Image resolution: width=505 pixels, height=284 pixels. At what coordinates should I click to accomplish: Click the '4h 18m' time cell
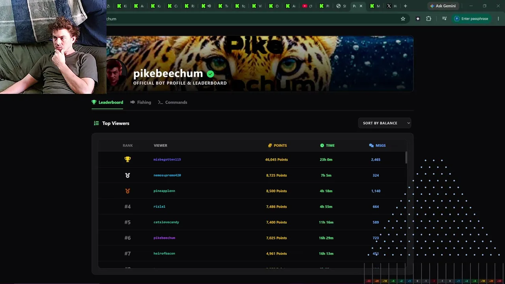pos(326,191)
